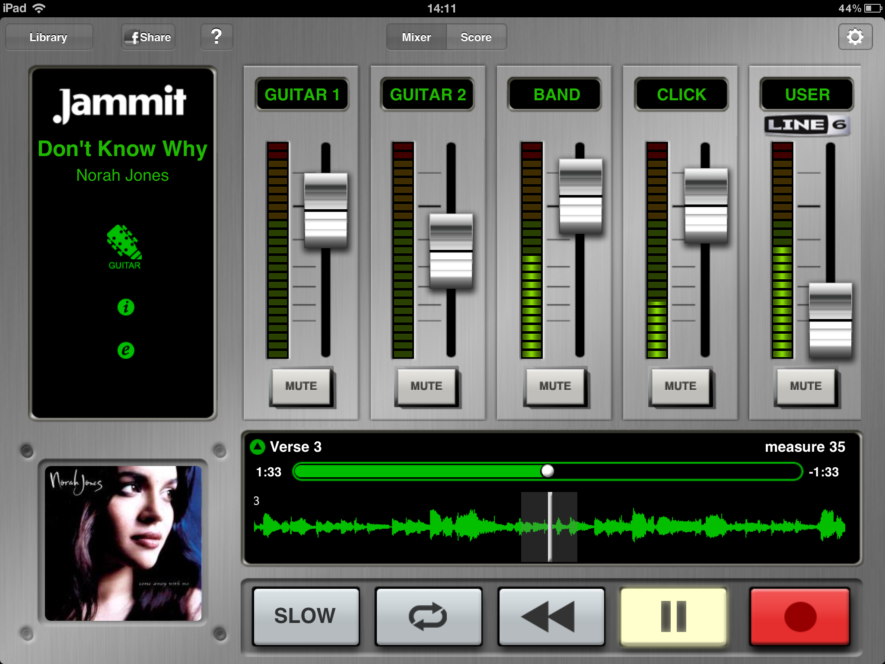Image resolution: width=885 pixels, height=664 pixels.
Task: Open the song info 'i' icon
Action: click(126, 307)
